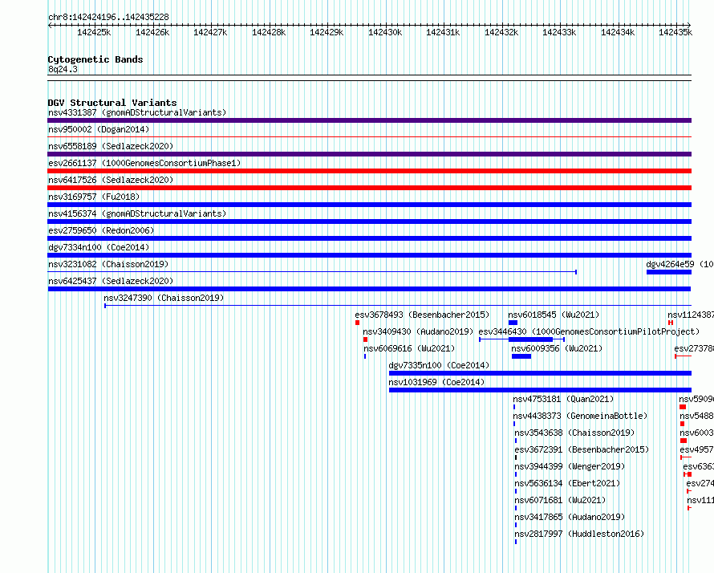
Task: Click the DGV Structural Variants track title
Action: (x=112, y=103)
